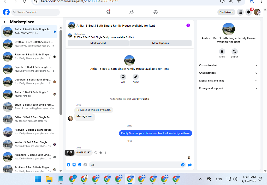Click the conversation list scroll-down arrow

click(x=61, y=171)
